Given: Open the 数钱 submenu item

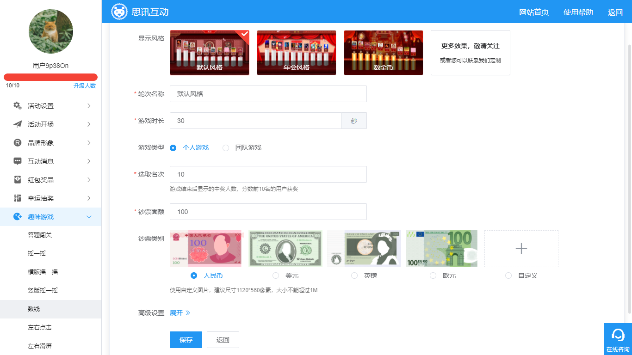Looking at the screenshot, I should point(51,309).
